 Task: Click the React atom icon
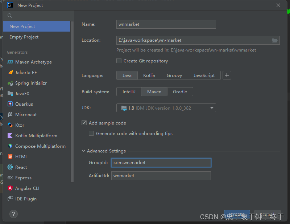pyautogui.click(x=10, y=167)
